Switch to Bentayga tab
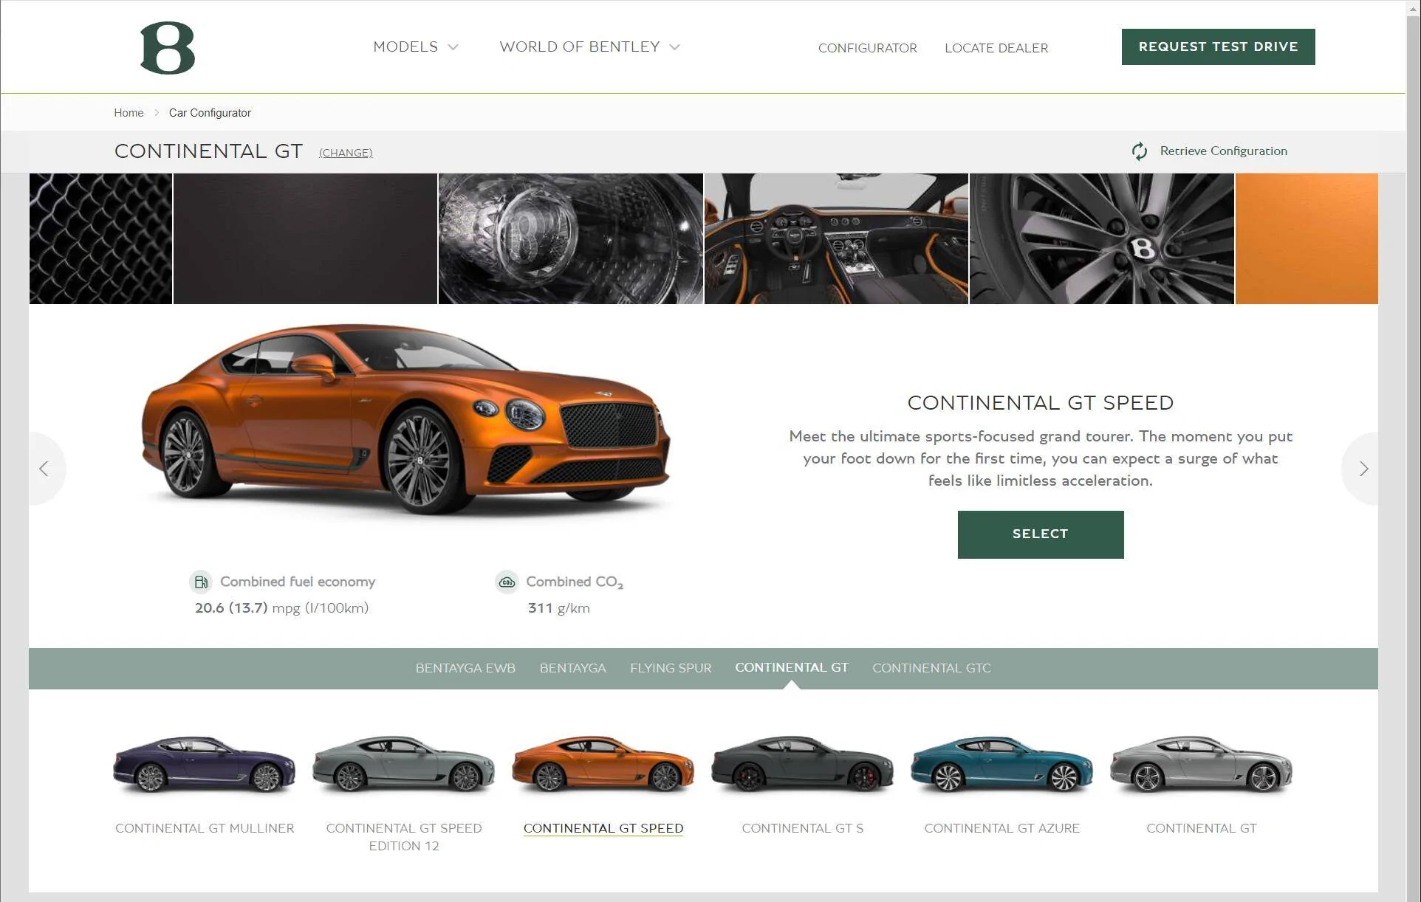Screen dimensions: 1421x902 coord(573,668)
